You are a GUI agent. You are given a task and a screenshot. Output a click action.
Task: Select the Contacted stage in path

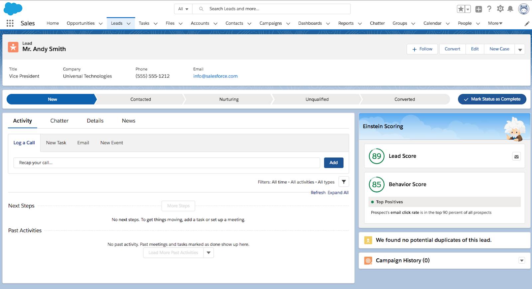141,99
